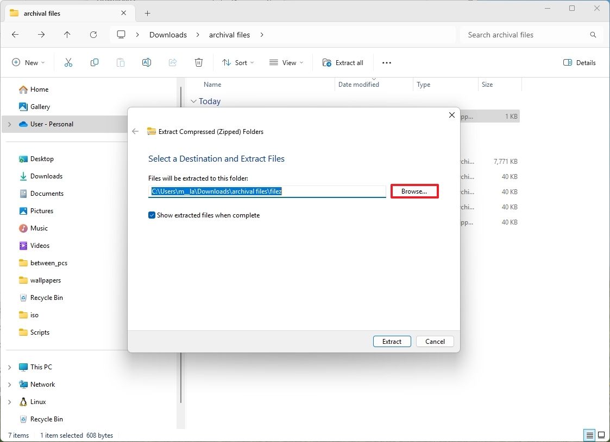Switch to large thumbnails view using status bar toggle

click(x=601, y=435)
